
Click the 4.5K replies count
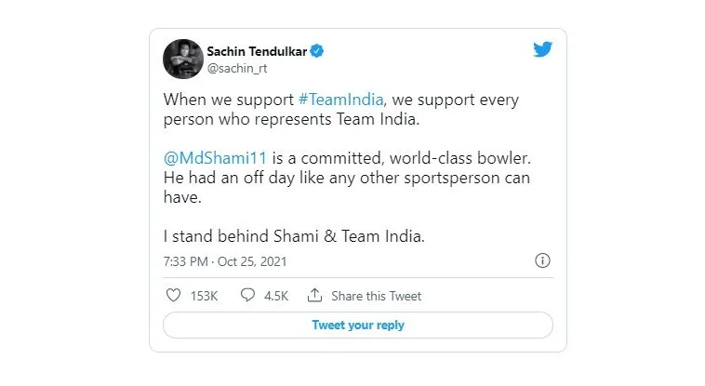276,296
